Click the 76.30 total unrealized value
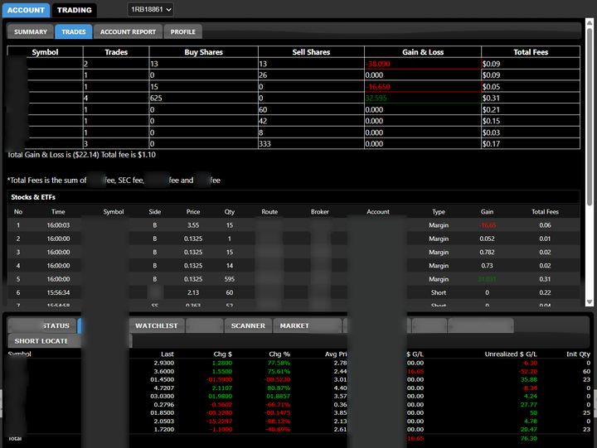 (528, 439)
